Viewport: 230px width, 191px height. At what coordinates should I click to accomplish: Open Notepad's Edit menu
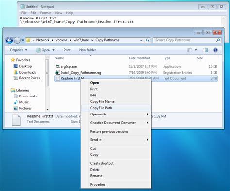tap(33, 13)
